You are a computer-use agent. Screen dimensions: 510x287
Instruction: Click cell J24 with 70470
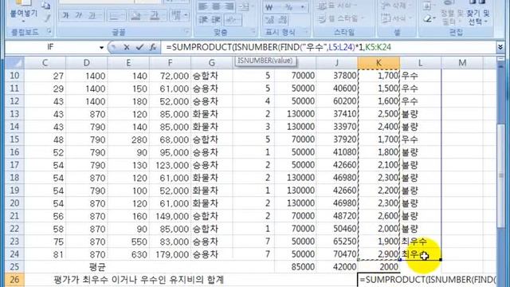[337, 254]
